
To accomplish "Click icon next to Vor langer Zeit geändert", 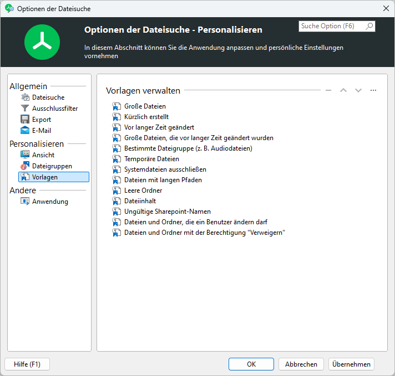I will [117, 127].
